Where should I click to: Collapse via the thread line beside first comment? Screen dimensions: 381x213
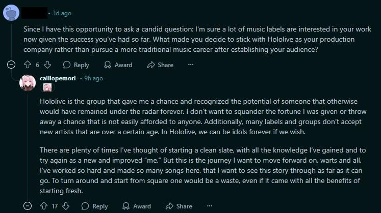coord(11,40)
